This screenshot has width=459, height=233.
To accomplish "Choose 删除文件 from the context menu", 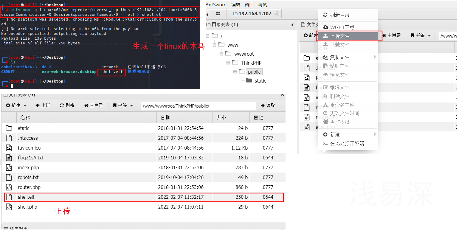I will [348, 96].
